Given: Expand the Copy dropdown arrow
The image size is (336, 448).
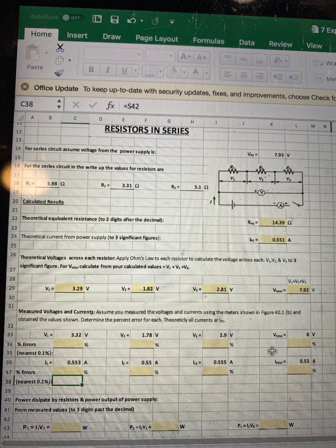Looking at the screenshot, I should (x=69, y=60).
